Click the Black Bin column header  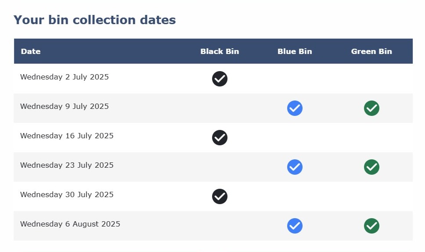pyautogui.click(x=220, y=51)
